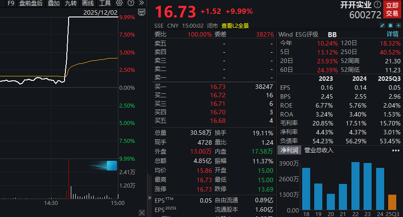
Task: Open ESG rating 详情 details link
Action: pos(392,34)
